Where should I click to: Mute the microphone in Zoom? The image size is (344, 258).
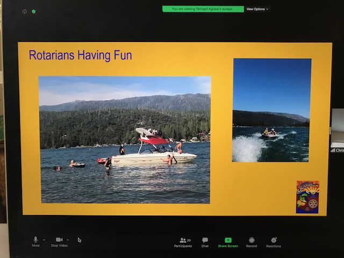coord(35,240)
